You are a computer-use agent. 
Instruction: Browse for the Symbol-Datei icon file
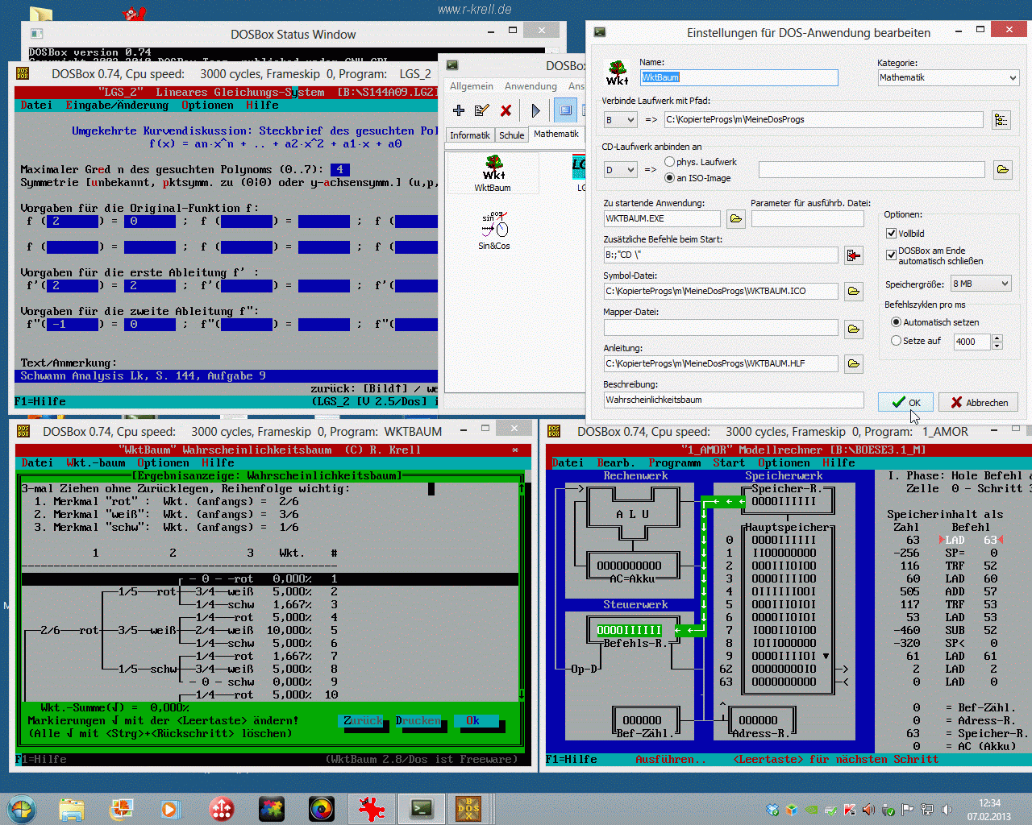tap(853, 291)
